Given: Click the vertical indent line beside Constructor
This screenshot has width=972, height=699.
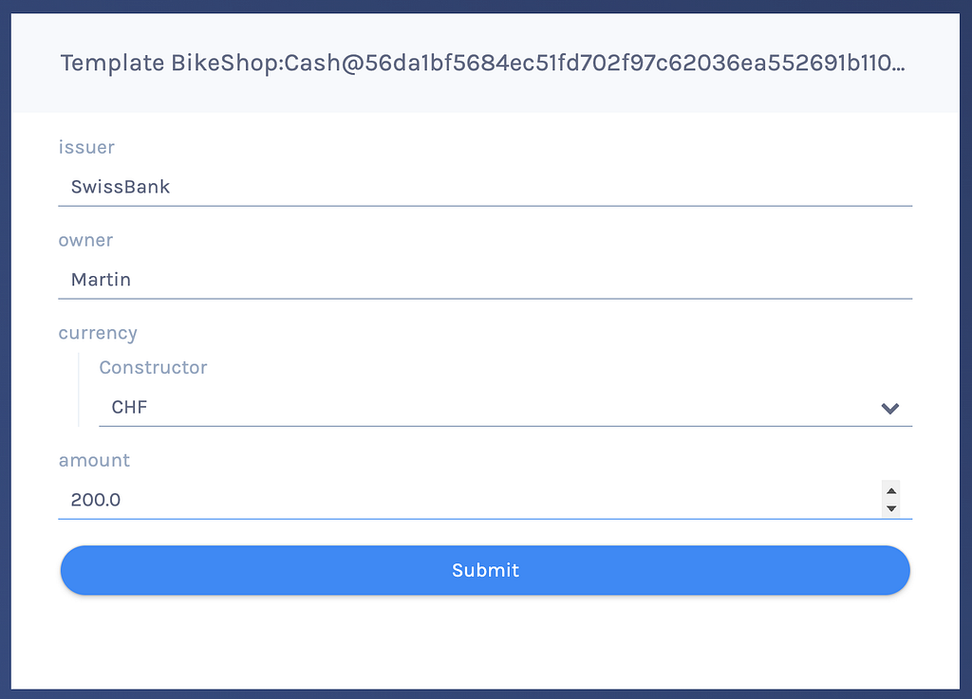Looking at the screenshot, I should point(79,390).
